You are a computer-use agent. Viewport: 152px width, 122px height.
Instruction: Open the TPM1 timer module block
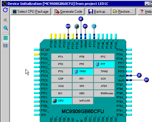click(83, 71)
